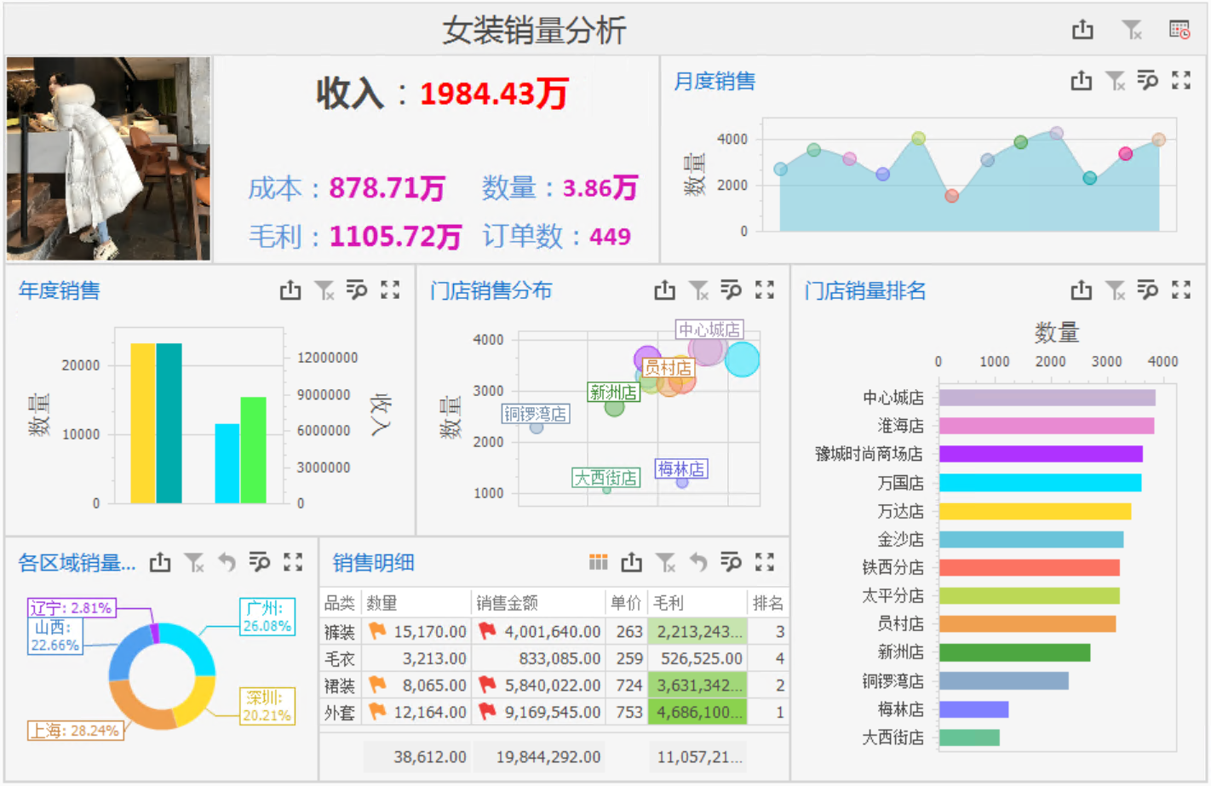
Task: Click drill-up arrow on 销售明细 panel
Action: tap(698, 562)
